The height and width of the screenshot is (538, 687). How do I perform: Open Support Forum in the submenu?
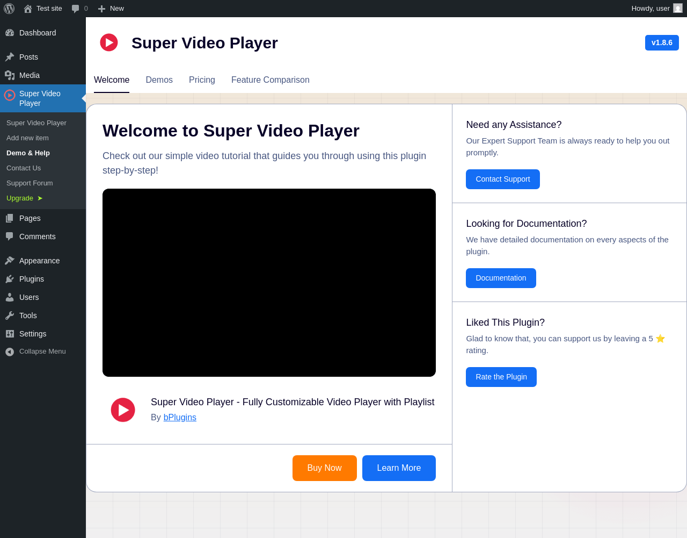point(30,183)
